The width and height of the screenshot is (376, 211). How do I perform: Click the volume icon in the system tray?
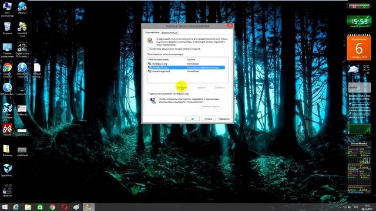(x=350, y=207)
